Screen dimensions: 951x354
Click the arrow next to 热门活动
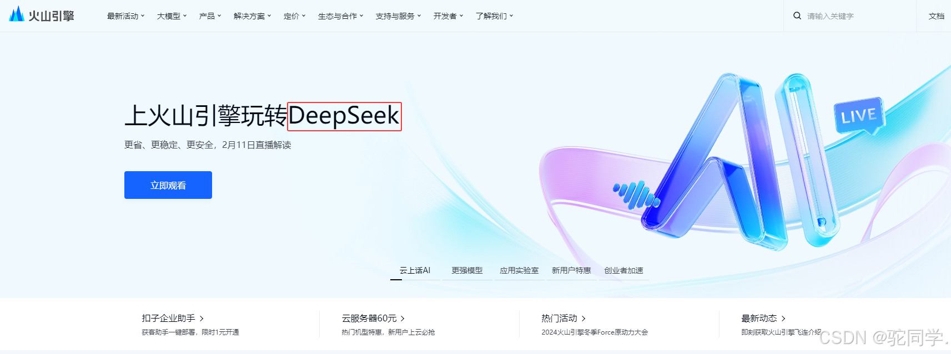pyautogui.click(x=583, y=319)
